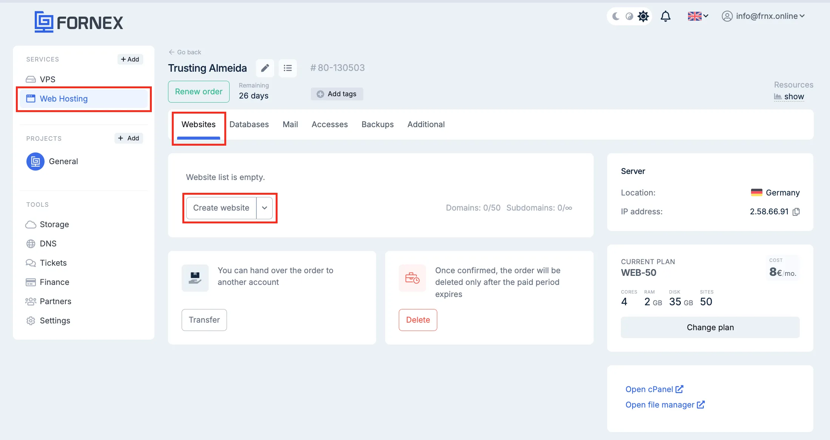Select the auto system theme option
This screenshot has height=440, width=830.
629,16
